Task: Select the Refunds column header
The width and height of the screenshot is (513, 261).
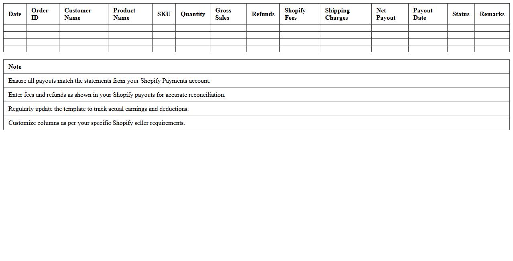Action: [x=263, y=14]
